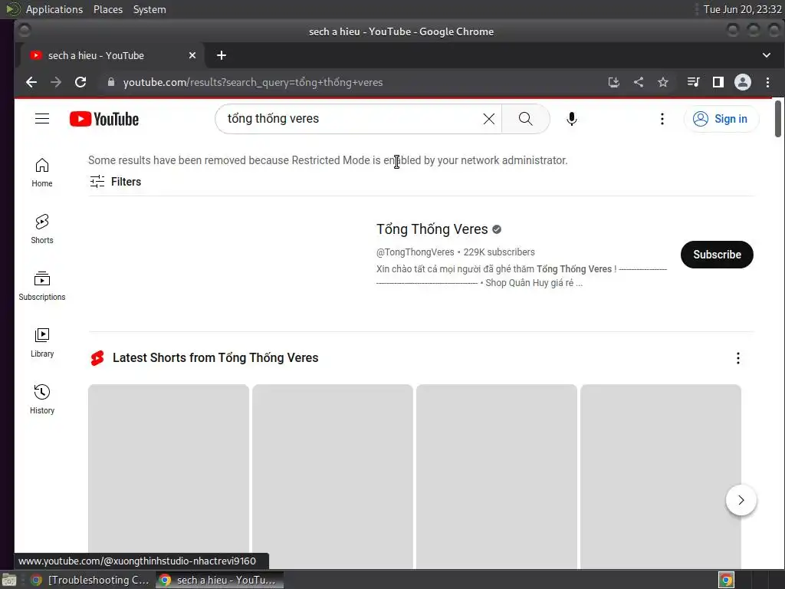Viewport: 785px width, 589px height.
Task: Click the show desktop icon in bottom panel
Action: coord(9,580)
